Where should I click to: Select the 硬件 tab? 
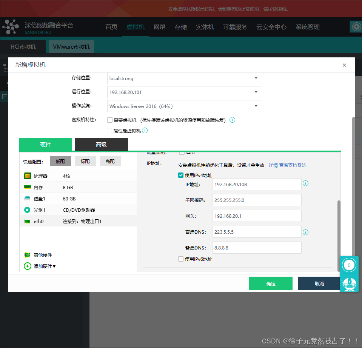click(45, 145)
